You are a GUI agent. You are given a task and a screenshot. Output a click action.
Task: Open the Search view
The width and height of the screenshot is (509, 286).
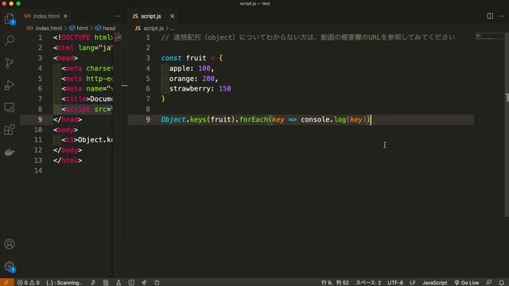pos(10,41)
